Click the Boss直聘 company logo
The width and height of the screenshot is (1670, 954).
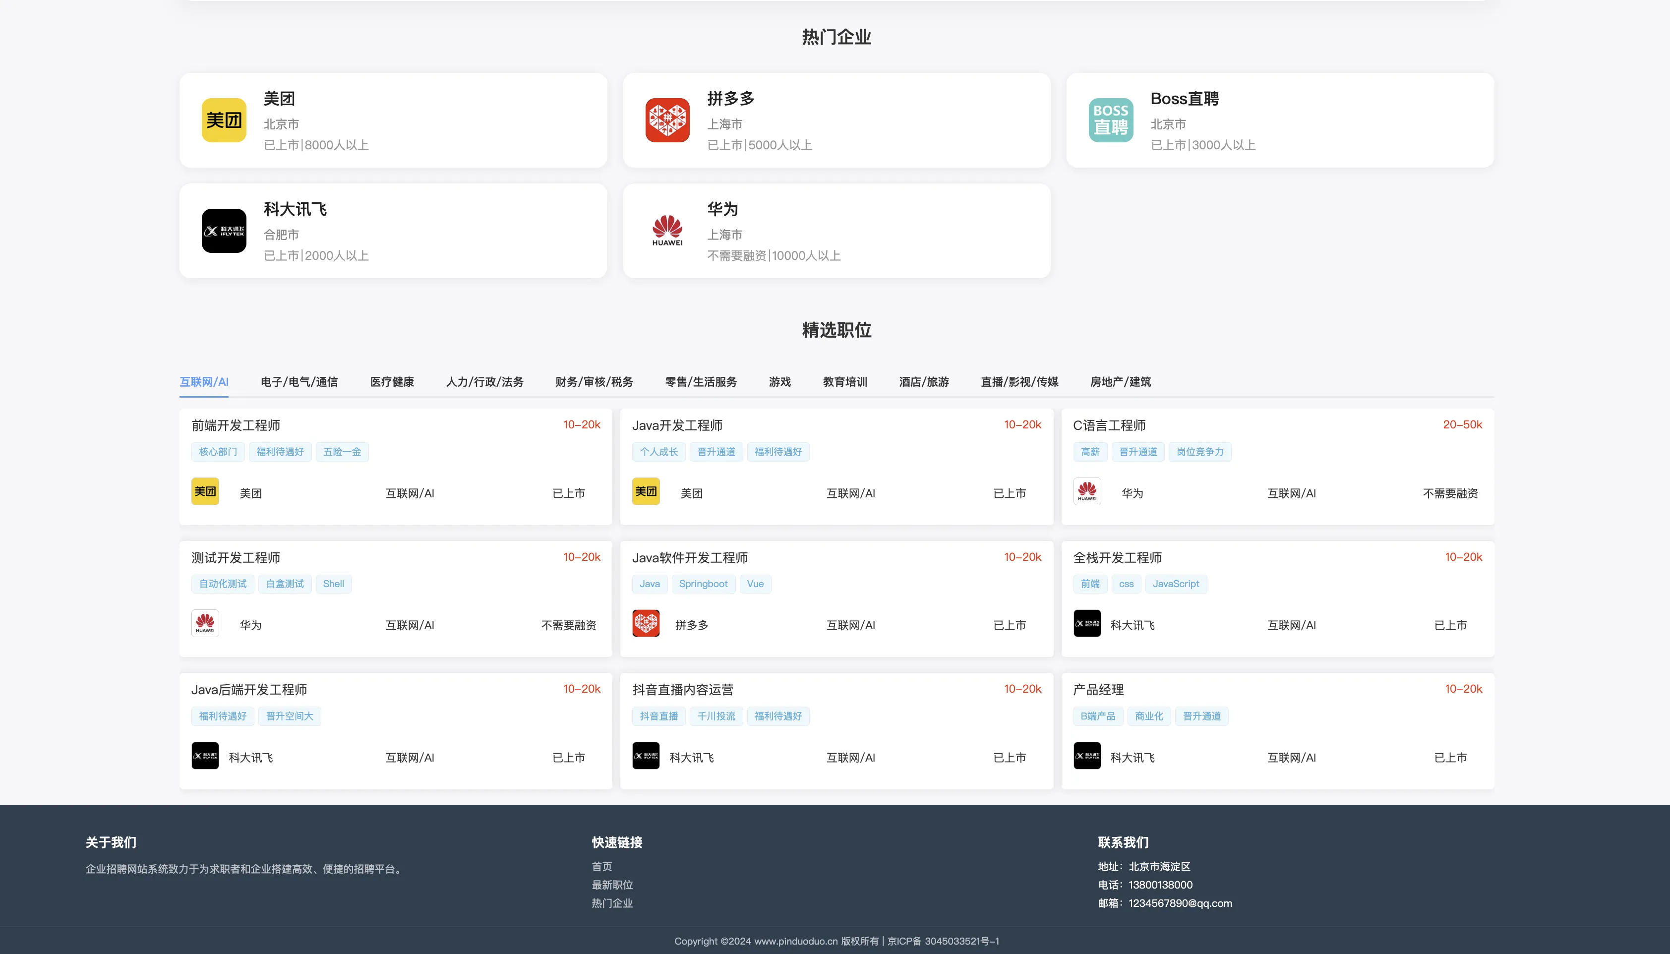[x=1111, y=120]
